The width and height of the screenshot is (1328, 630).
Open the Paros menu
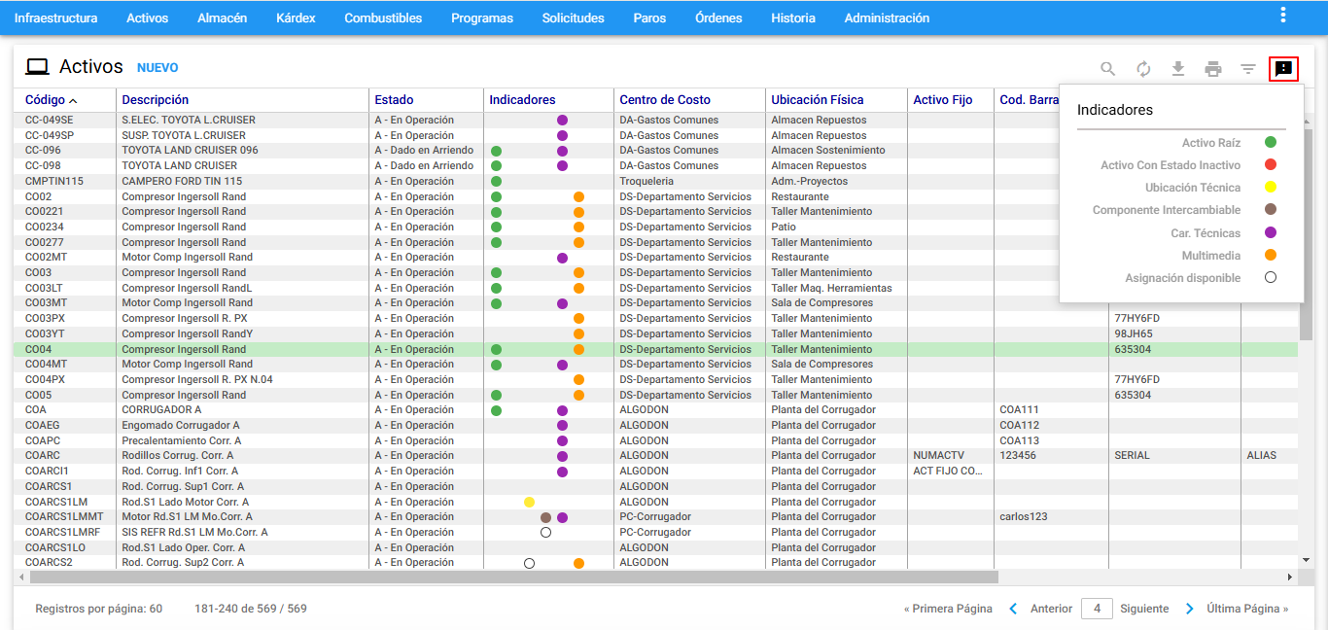coord(649,18)
